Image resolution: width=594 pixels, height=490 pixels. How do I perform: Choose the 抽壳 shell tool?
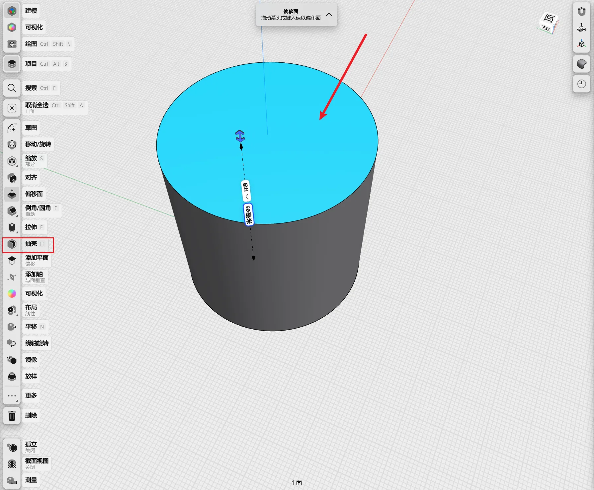(12, 244)
